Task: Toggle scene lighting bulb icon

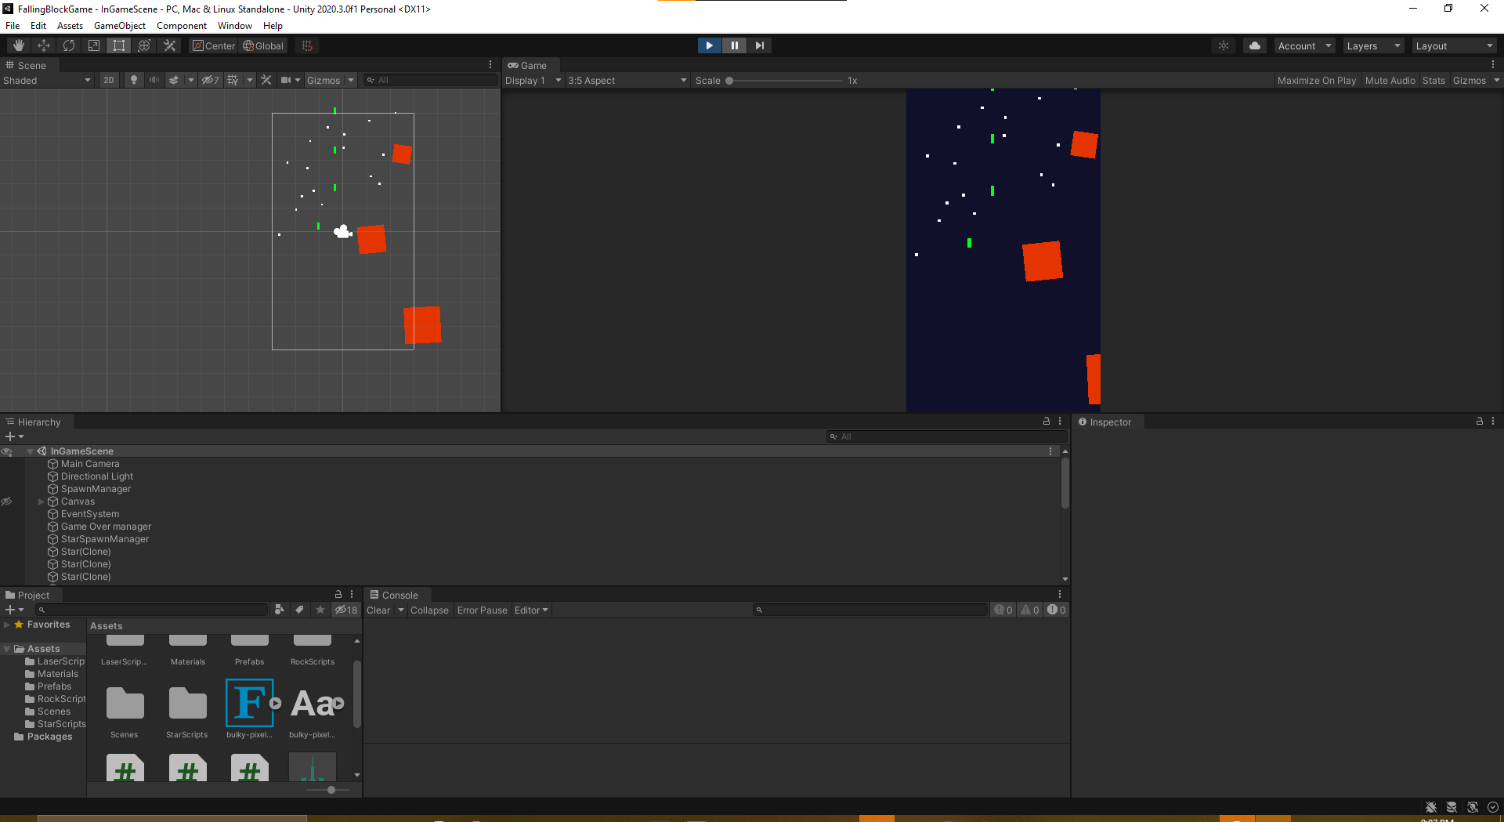Action: click(x=134, y=80)
